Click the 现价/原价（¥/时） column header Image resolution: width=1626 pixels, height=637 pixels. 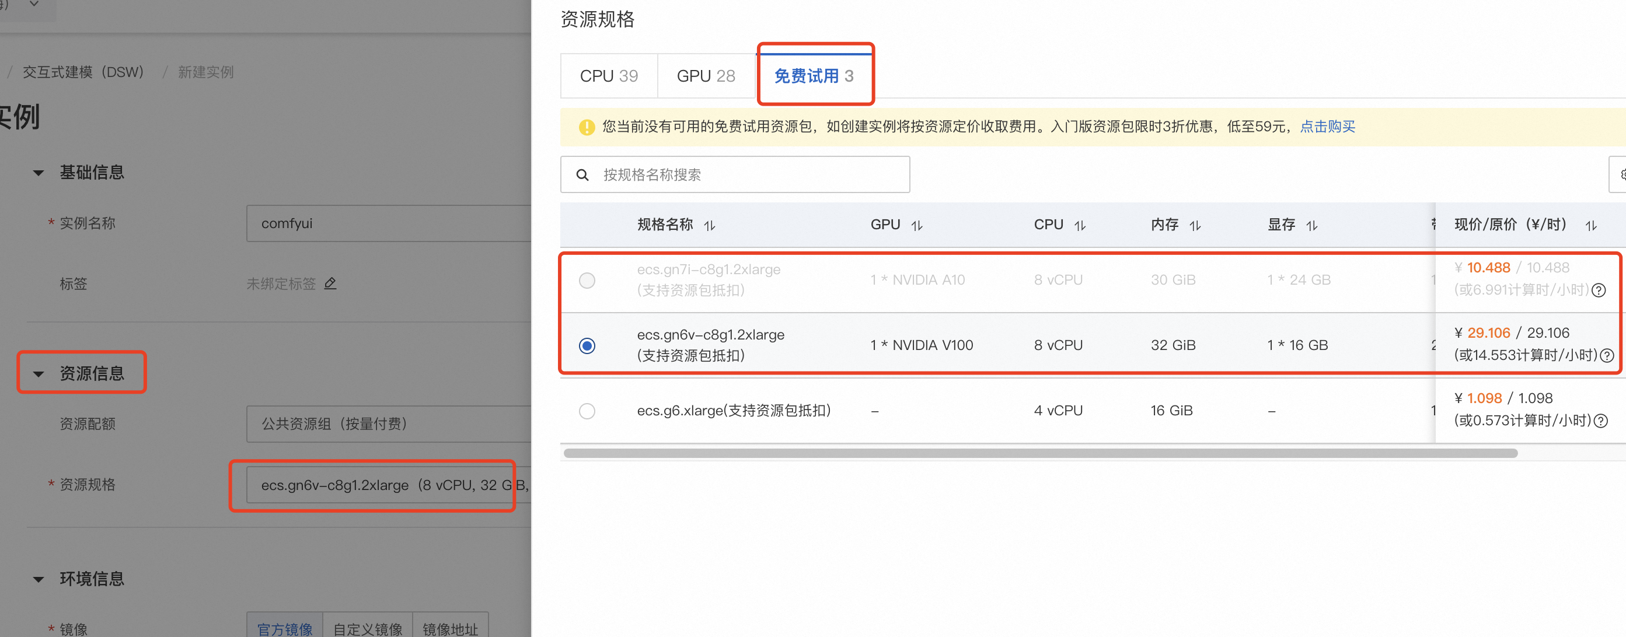tap(1510, 225)
